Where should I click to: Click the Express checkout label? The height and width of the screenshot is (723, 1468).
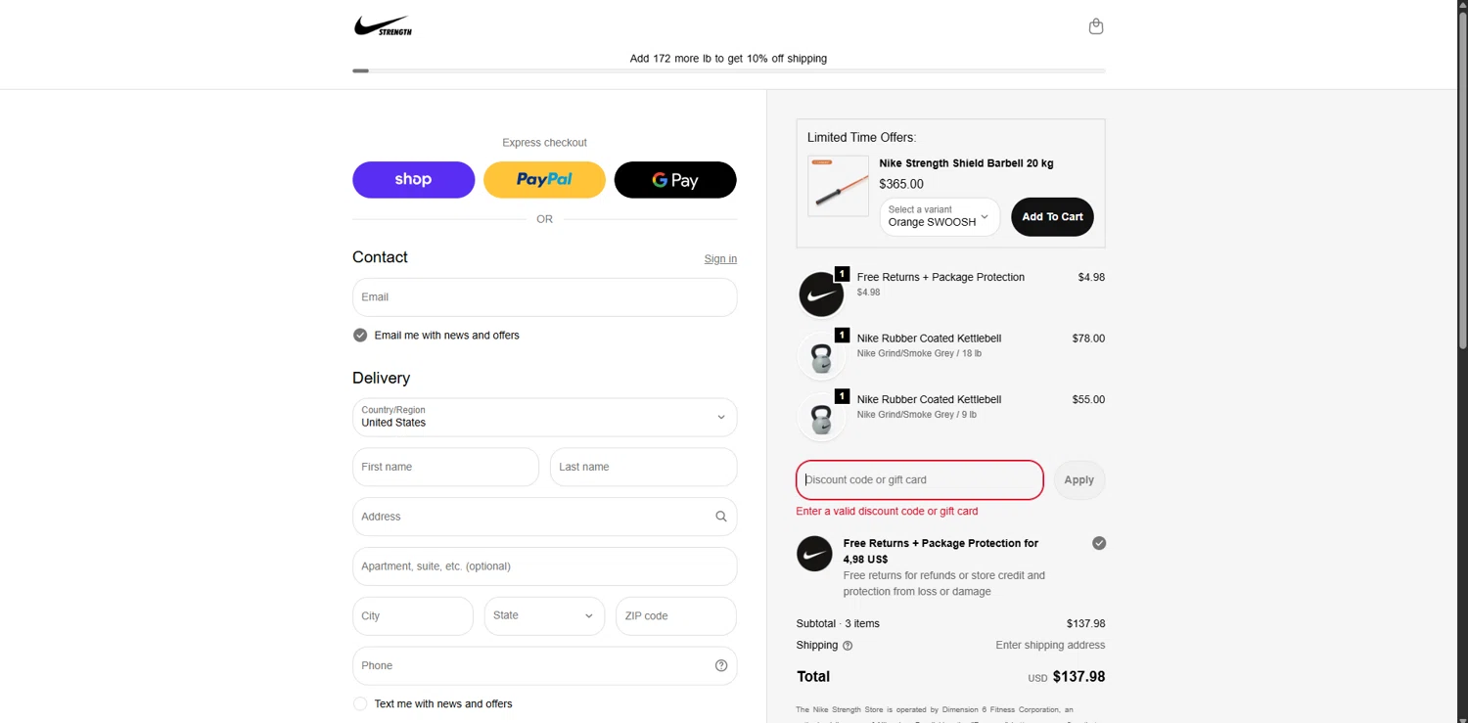coord(544,143)
